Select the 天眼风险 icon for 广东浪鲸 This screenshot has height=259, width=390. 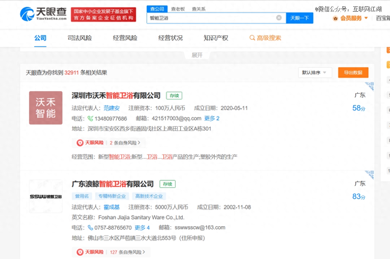(80, 252)
